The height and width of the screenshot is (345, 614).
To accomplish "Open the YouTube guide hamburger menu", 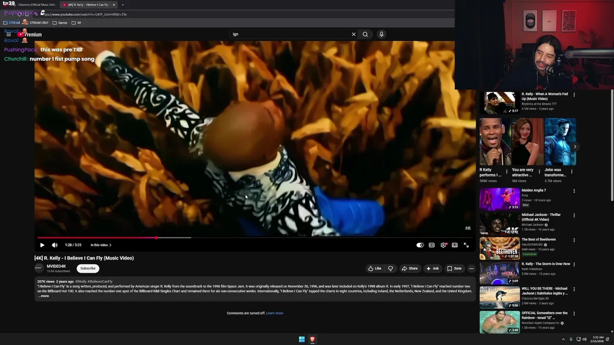I will (8, 34).
